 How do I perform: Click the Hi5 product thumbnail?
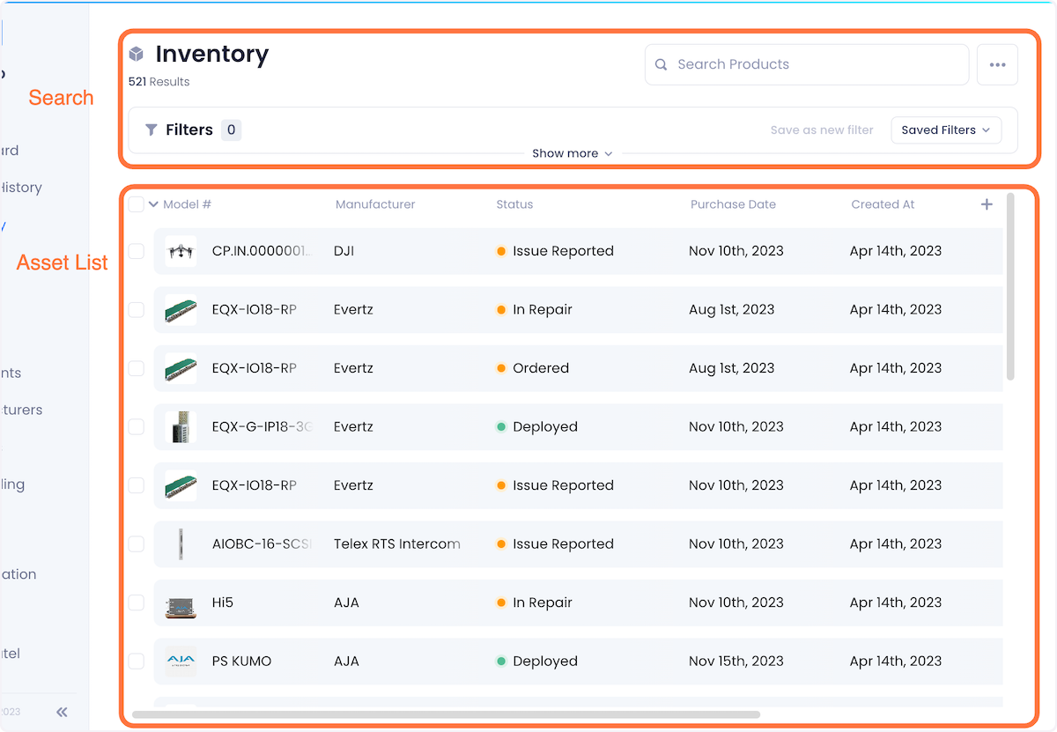[x=181, y=603]
